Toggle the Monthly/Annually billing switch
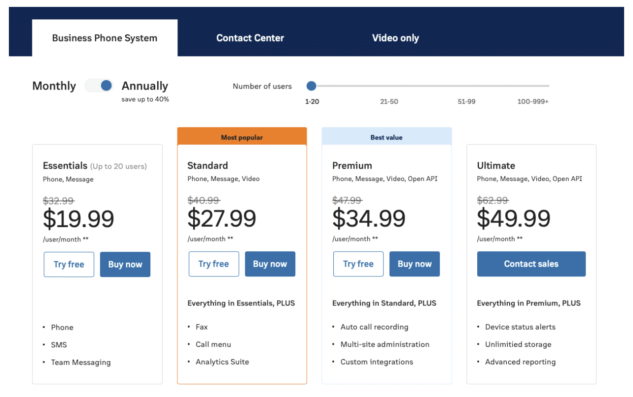633x397 pixels. click(x=100, y=86)
